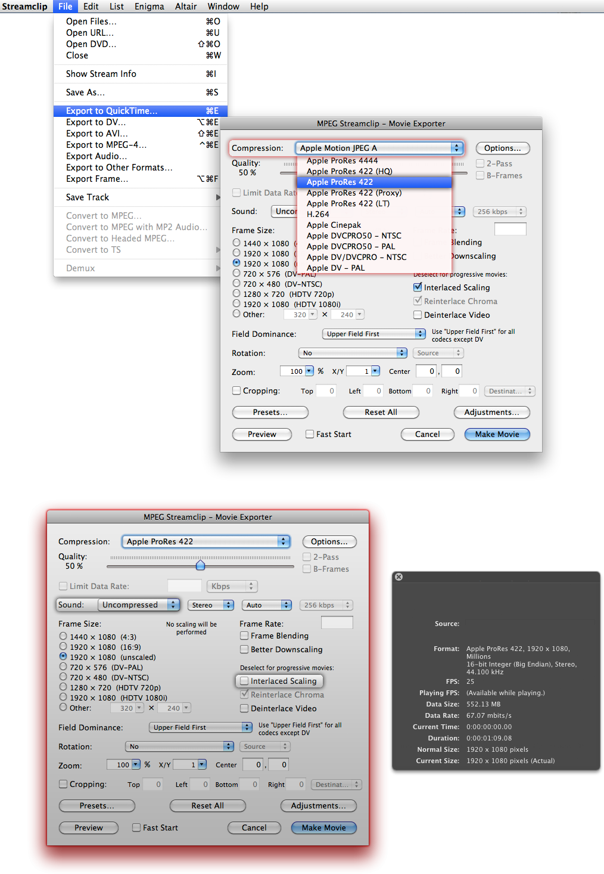Open X/Y ratio stepper in lower exporter

pyautogui.click(x=202, y=764)
